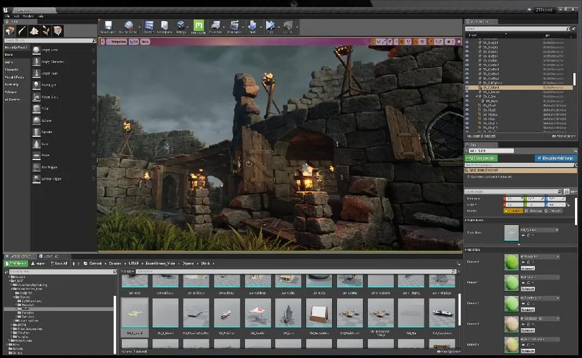Screen dimensions: 582x358
Task: Open the Cinematics toolbar icon
Action: 234,26
